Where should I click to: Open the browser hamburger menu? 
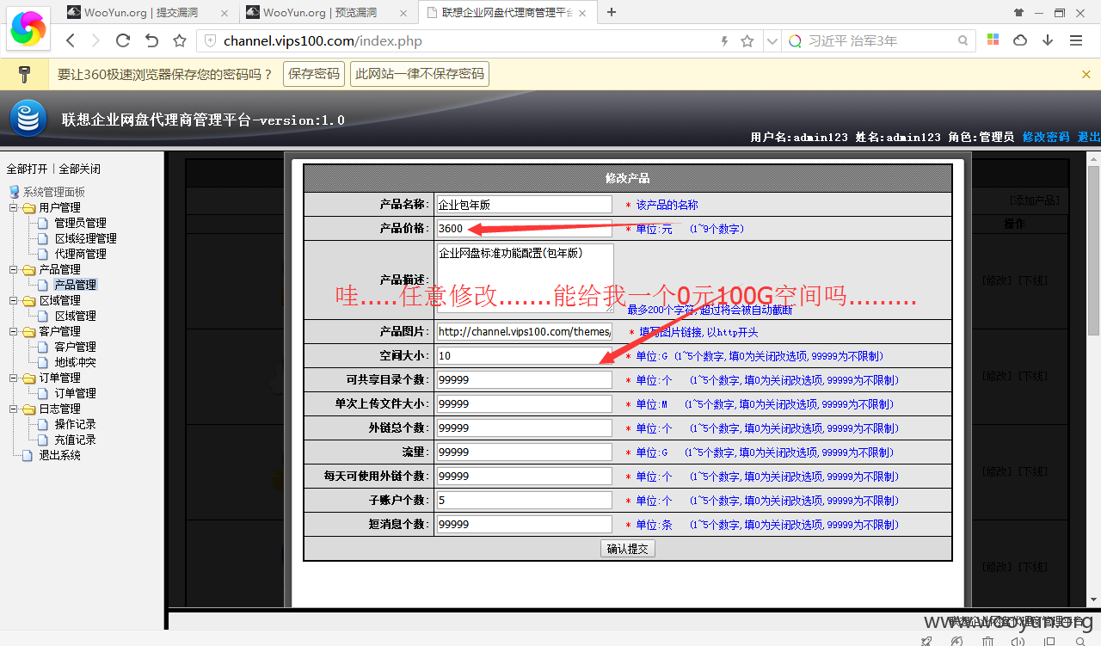point(1076,40)
